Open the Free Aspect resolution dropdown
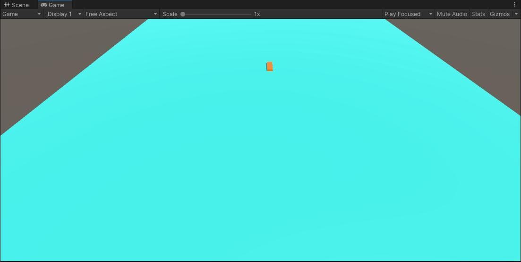 (121, 14)
